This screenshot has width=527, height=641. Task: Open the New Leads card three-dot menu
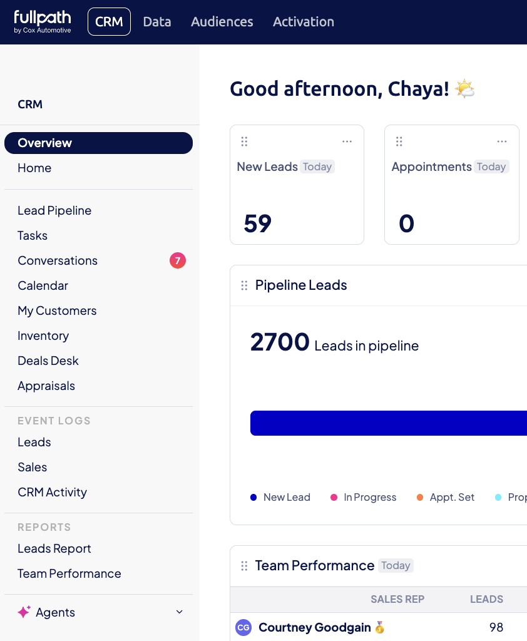click(347, 141)
